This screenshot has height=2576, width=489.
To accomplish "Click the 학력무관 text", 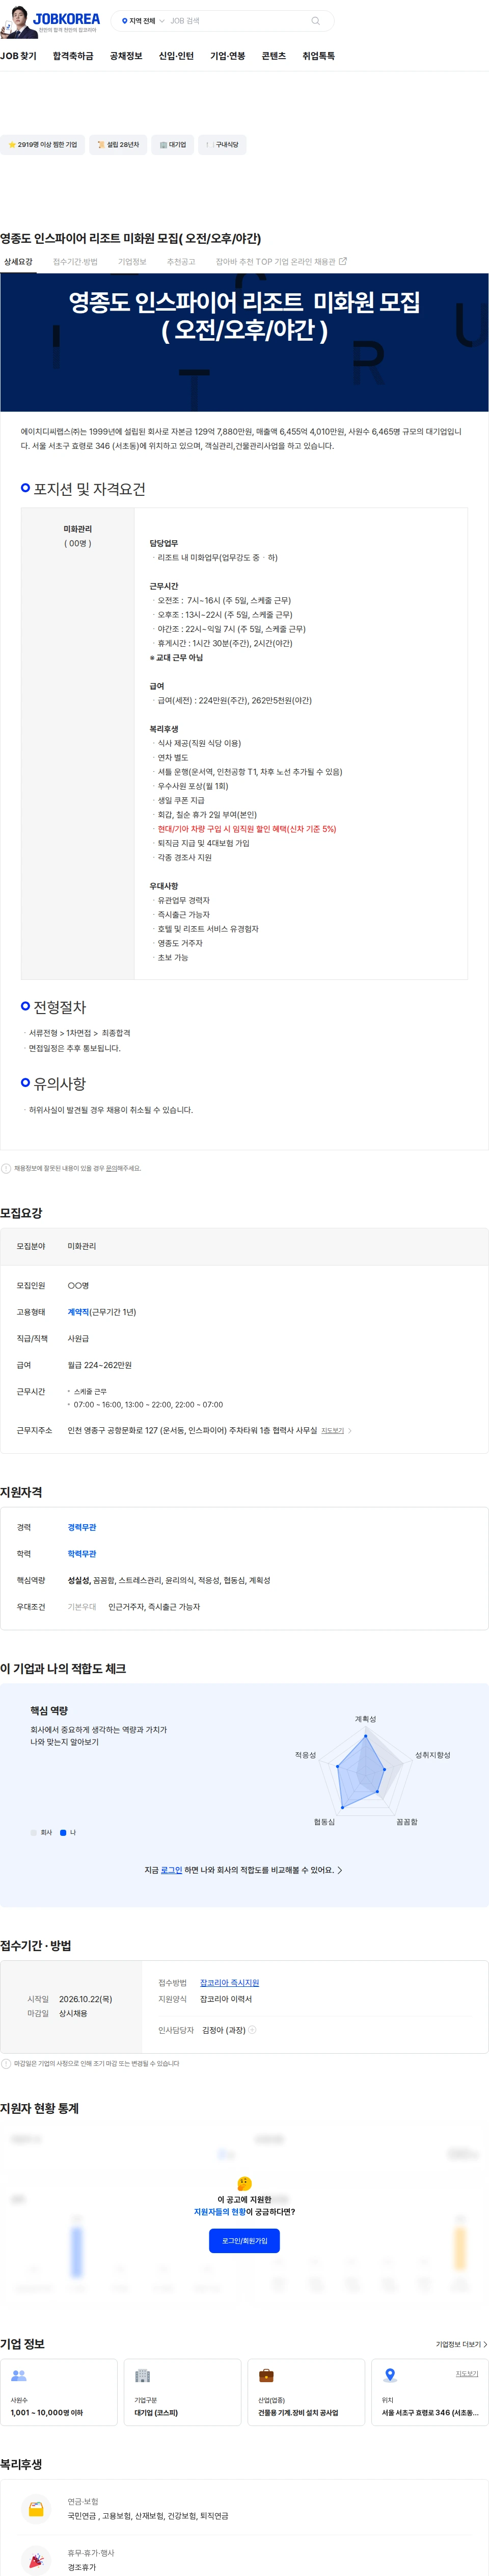I will (82, 1554).
